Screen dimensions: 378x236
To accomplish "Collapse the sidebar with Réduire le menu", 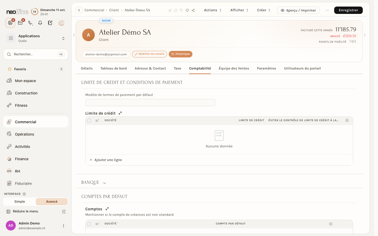I will [23, 211].
